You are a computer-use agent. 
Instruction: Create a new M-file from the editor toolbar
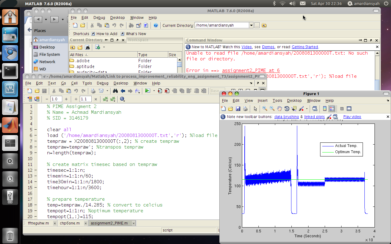[30, 91]
